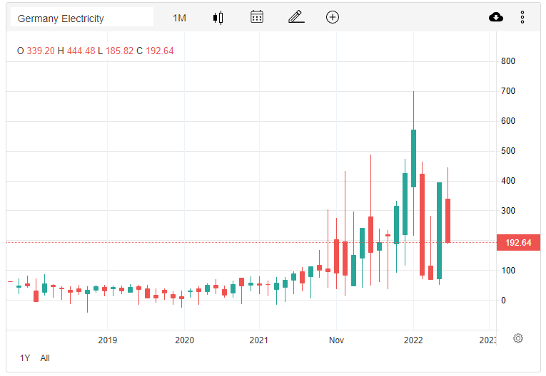The image size is (546, 376).
Task: Open the 1M interval dropdown
Action: [179, 18]
